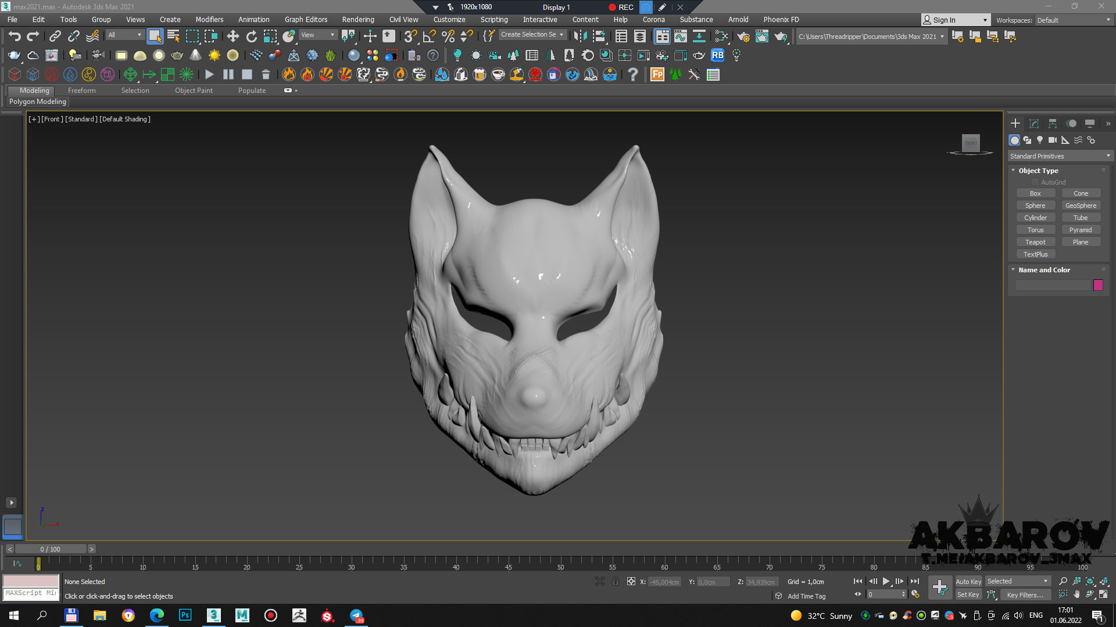This screenshot has height=627, width=1116.
Task: Open the Create panel plus tab
Action: (1015, 123)
